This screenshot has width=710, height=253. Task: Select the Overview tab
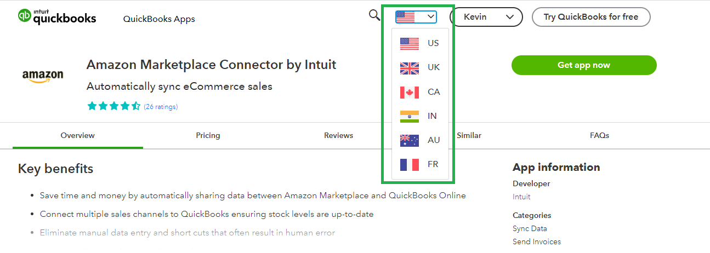click(77, 135)
